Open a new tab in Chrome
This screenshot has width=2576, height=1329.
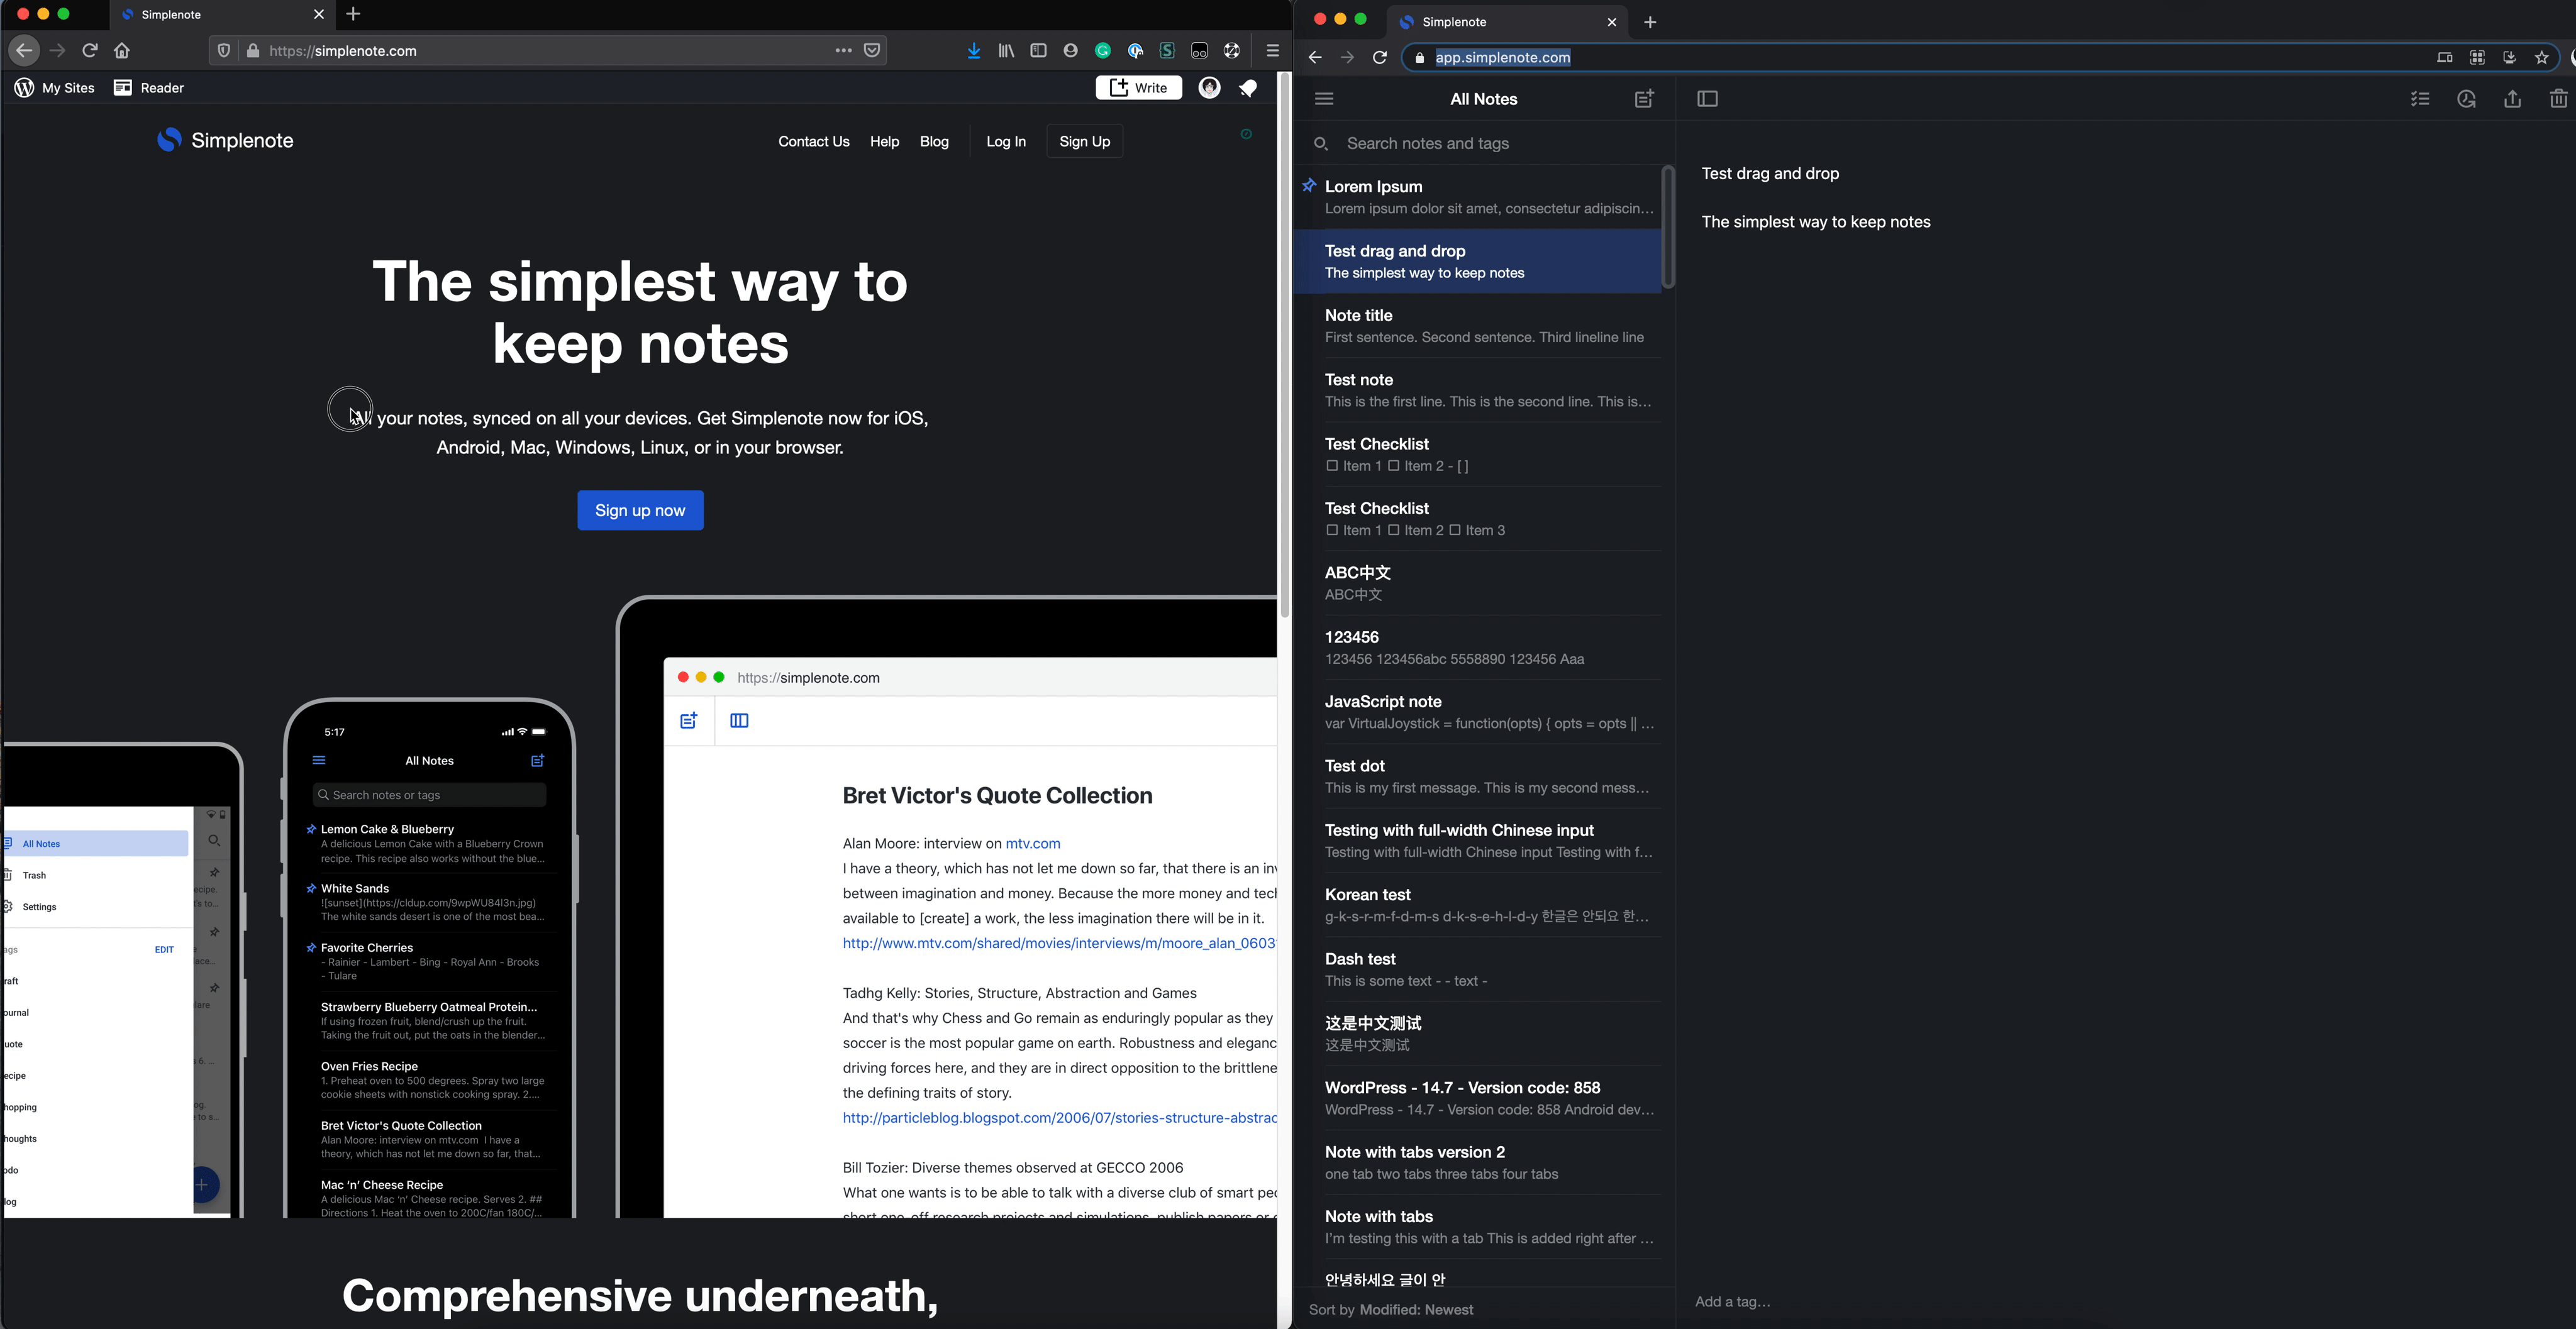1650,22
